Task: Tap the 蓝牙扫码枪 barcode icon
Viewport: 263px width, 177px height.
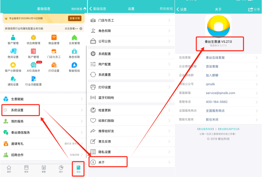Action: click(x=93, y=97)
